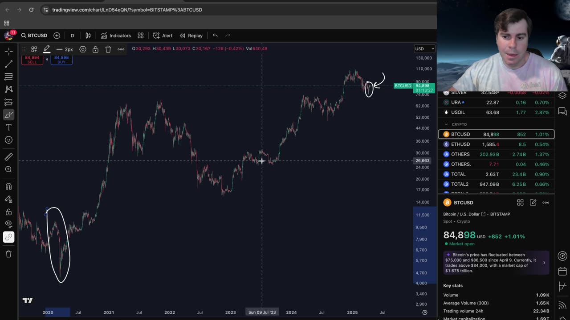Click the blue BUY button
Viewport: 570px width, 320px height.
tap(61, 60)
